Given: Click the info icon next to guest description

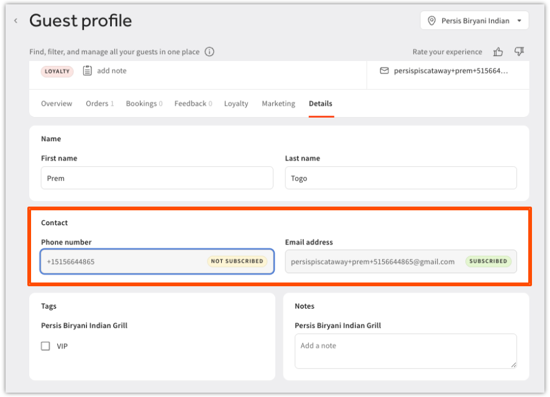Looking at the screenshot, I should tap(209, 52).
